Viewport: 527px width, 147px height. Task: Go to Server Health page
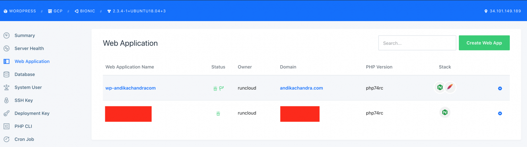[29, 48]
